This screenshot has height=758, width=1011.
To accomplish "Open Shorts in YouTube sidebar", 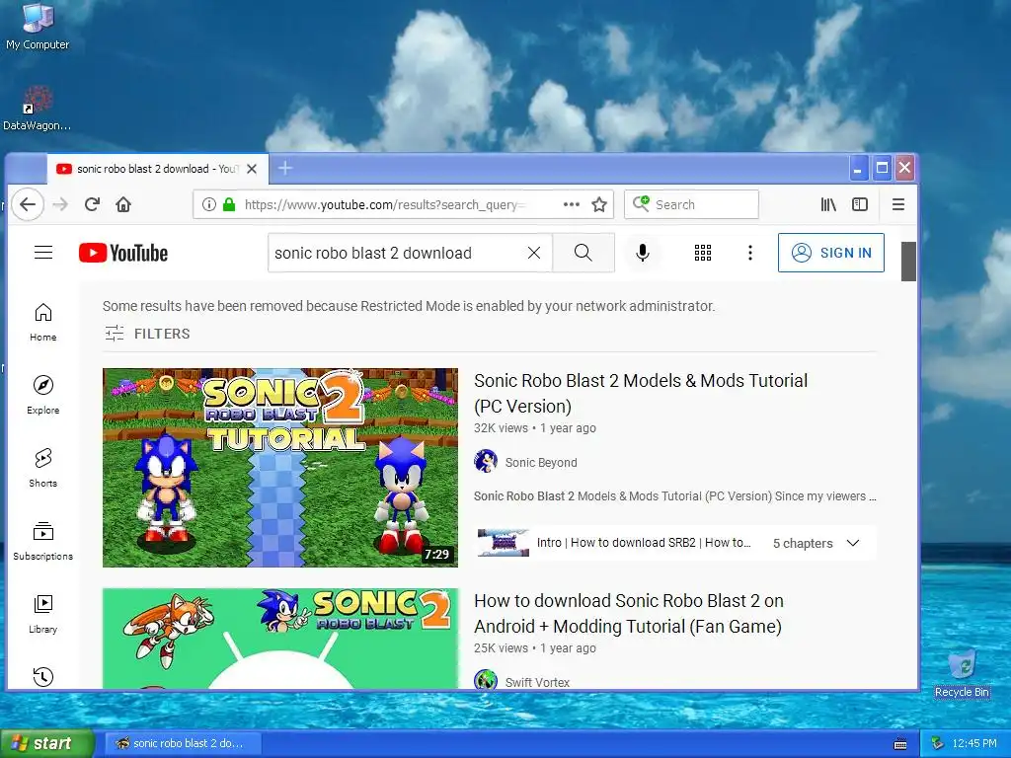I will click(43, 468).
